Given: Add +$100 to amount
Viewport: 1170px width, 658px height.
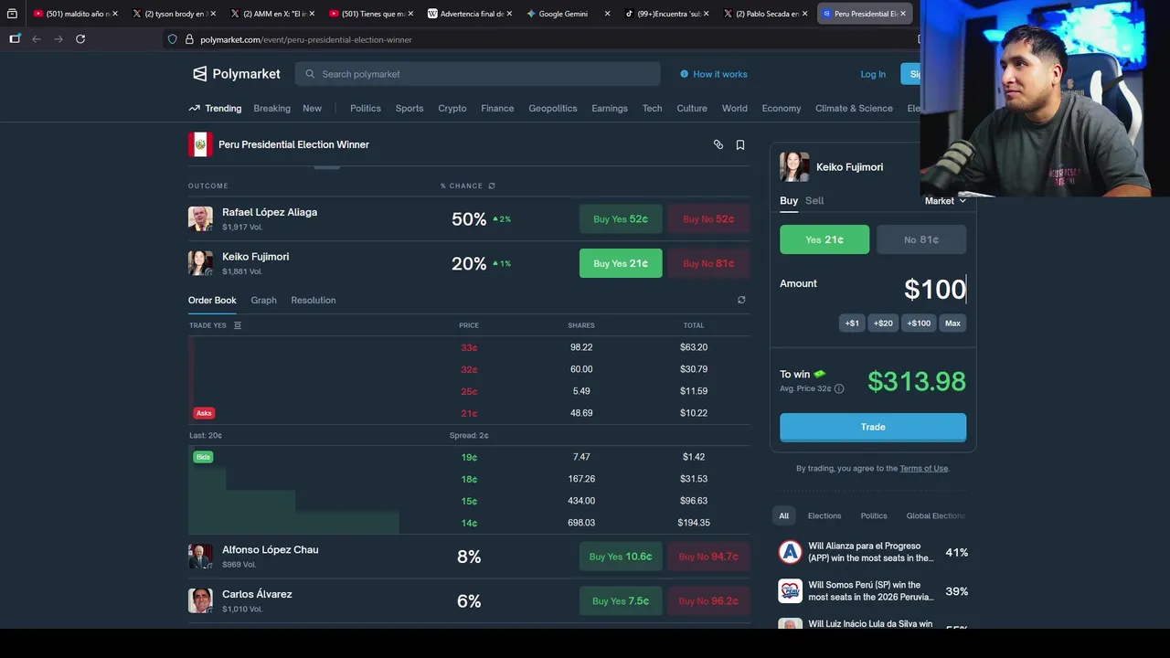Looking at the screenshot, I should click(x=919, y=323).
